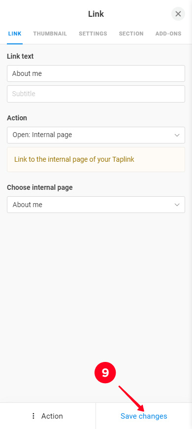This screenshot has height=429, width=192.
Task: Select the active LINK tab
Action: (15, 34)
